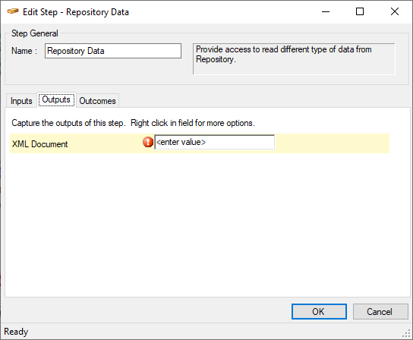Screen dimensions: 413x340
Task: Click the XML Document enter value field
Action: 215,142
